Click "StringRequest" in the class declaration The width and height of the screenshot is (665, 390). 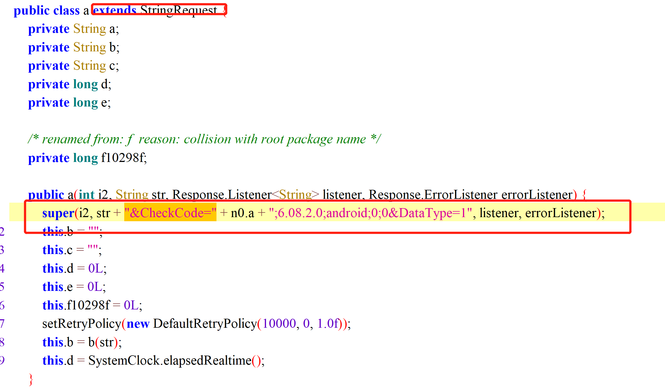tap(179, 10)
